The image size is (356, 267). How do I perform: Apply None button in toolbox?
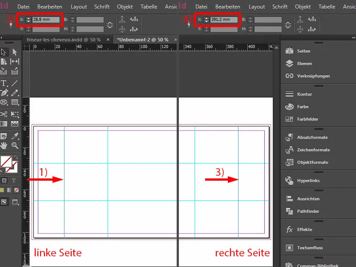(x=16, y=190)
